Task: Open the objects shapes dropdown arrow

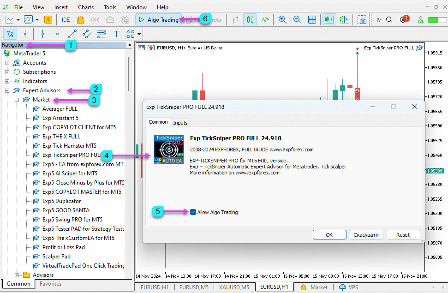Action: 139,34
